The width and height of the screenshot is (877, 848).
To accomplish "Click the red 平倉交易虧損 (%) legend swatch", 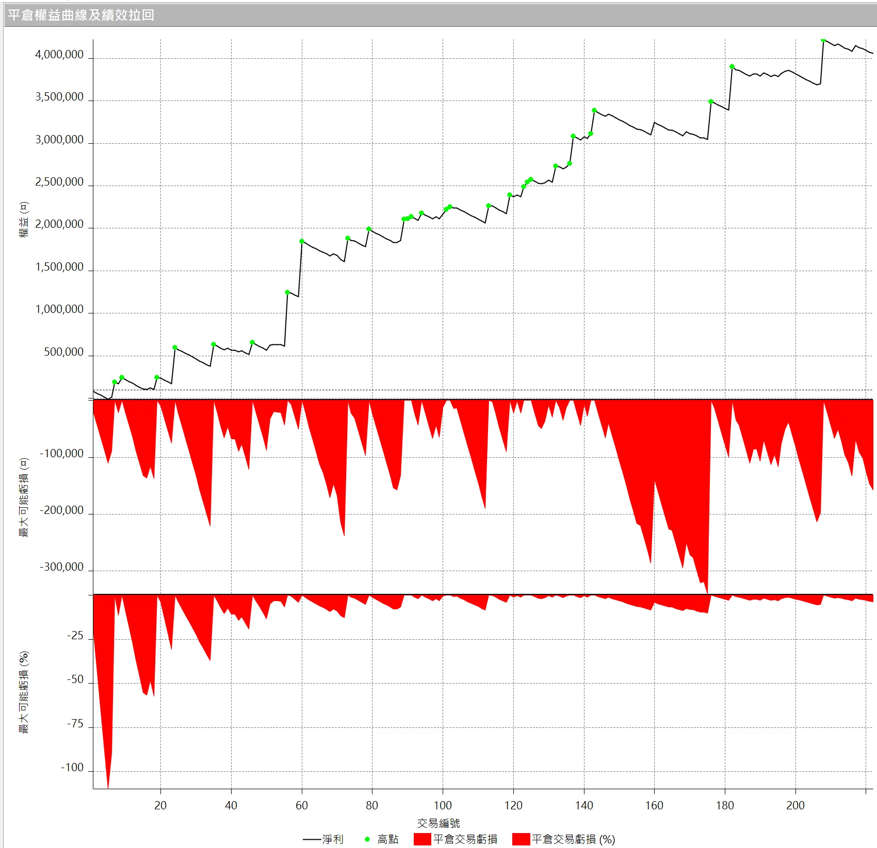I will (x=521, y=839).
